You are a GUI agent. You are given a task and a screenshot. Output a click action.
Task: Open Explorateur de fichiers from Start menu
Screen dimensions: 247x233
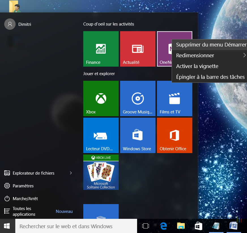[x=33, y=173]
